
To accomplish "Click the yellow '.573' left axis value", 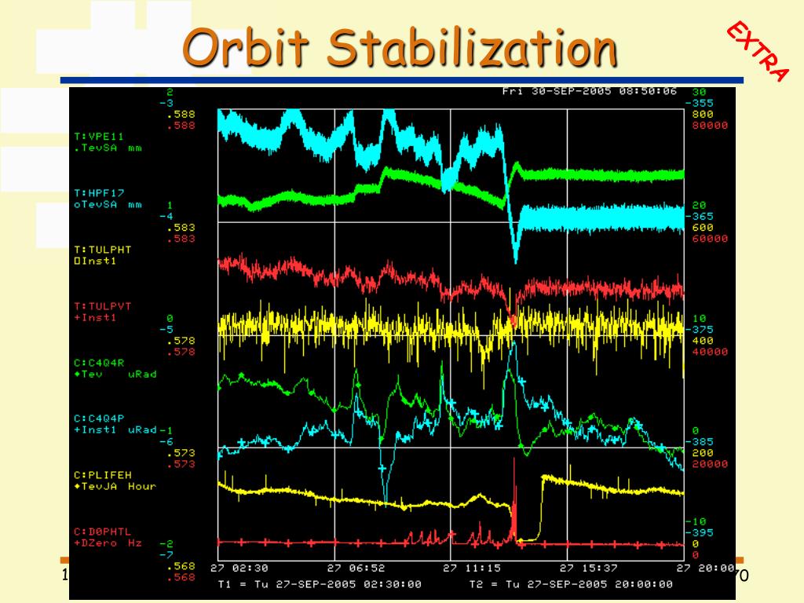I will click(181, 453).
